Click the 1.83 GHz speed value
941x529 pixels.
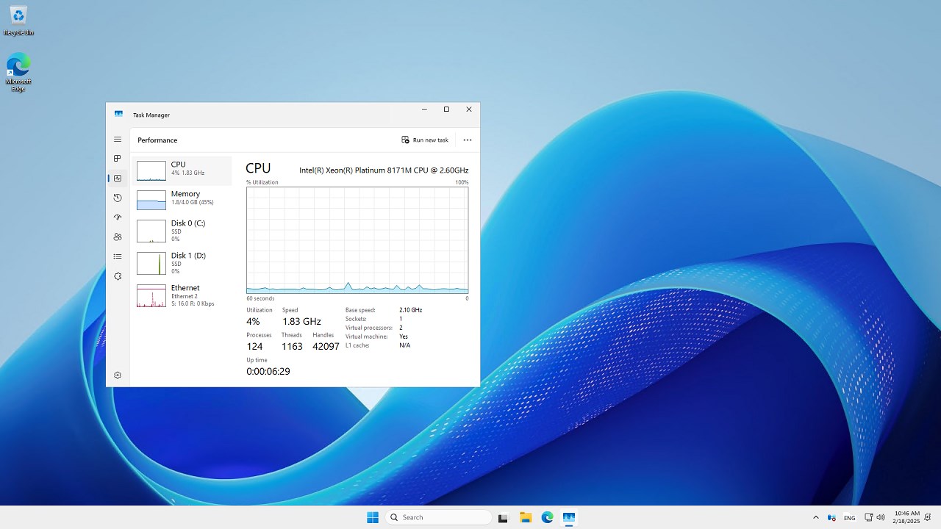click(301, 322)
